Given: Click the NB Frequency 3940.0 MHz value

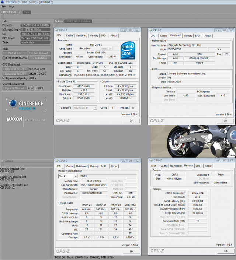Looking at the screenshot, I should (x=221, y=183).
